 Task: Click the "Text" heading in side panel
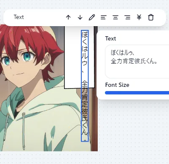pyautogui.click(x=110, y=38)
